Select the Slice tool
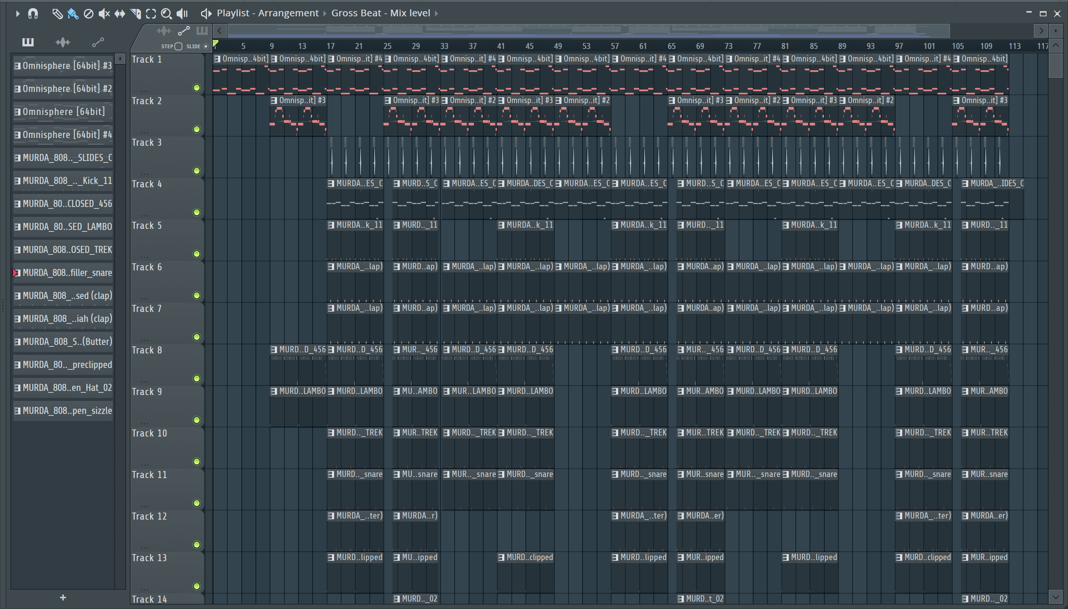The width and height of the screenshot is (1068, 609). [x=135, y=13]
